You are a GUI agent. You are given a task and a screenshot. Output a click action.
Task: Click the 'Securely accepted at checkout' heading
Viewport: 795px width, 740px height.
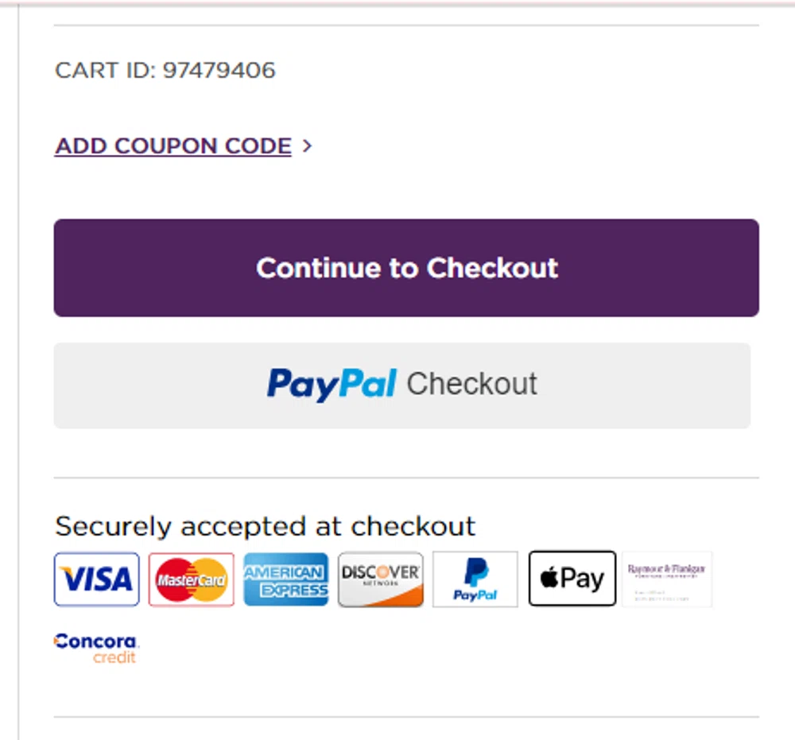[265, 526]
